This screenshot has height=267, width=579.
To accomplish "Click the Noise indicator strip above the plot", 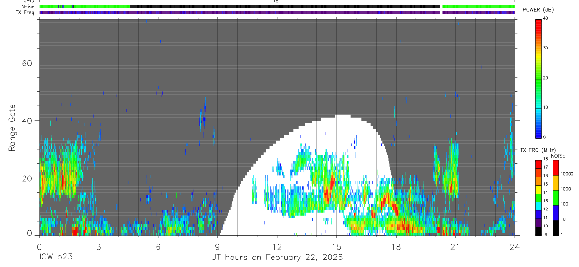I will click(x=277, y=7).
